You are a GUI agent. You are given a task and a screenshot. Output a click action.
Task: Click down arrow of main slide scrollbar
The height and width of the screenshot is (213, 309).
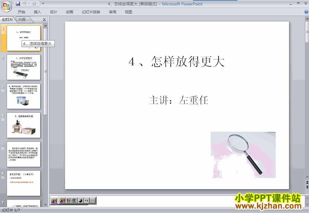(307, 177)
